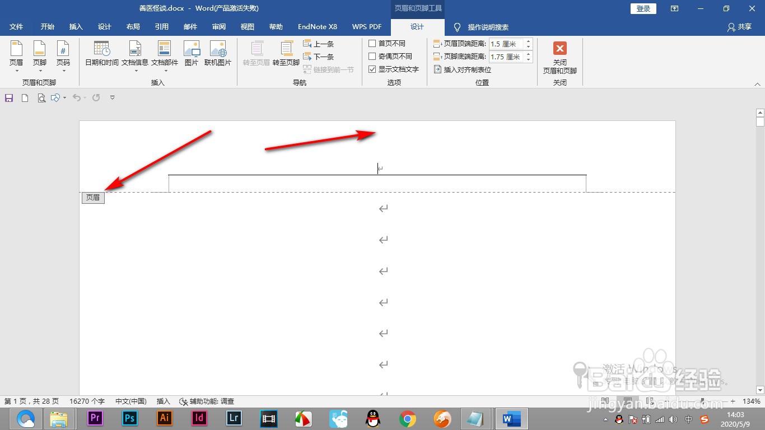Open the 页眉 header dropdown in ribbon
This screenshot has height=430, width=765.
[16, 57]
